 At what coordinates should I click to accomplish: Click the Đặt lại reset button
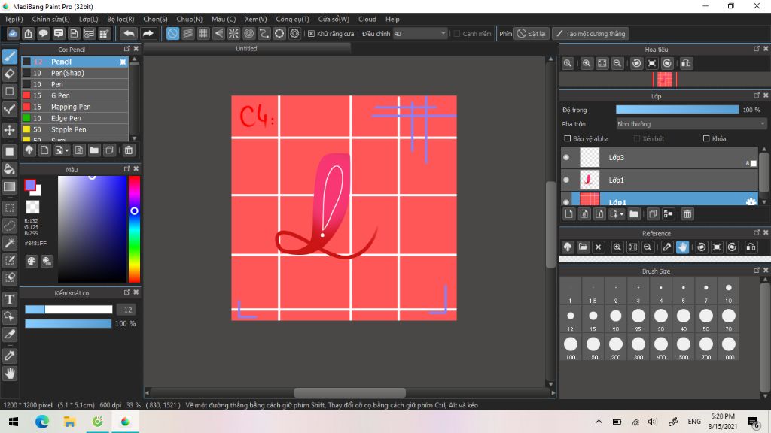pyautogui.click(x=531, y=33)
